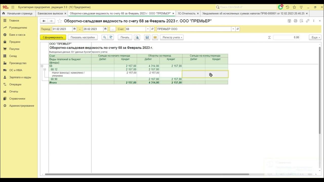Go forward with the right arrow button

pyautogui.click(x=51, y=21)
